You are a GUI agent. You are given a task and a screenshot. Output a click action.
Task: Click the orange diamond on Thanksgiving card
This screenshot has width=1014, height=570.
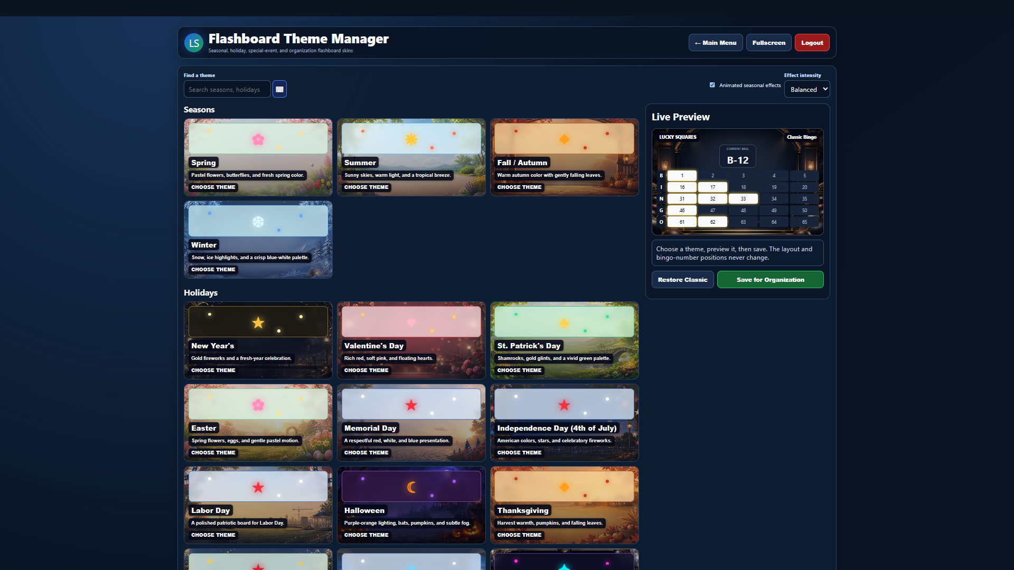click(565, 487)
